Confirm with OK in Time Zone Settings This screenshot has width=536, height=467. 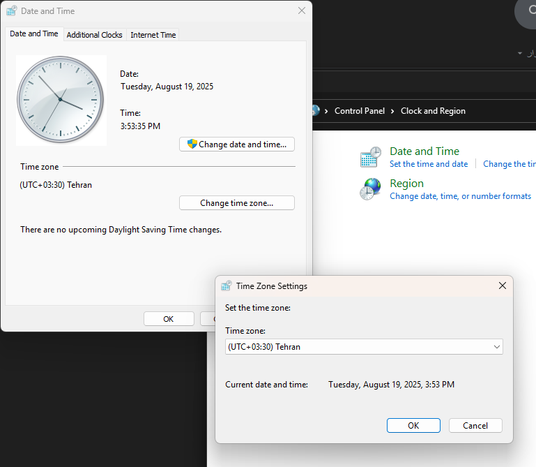point(413,426)
